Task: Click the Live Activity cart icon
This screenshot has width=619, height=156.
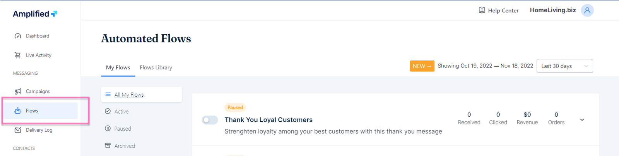Action: coord(18,55)
